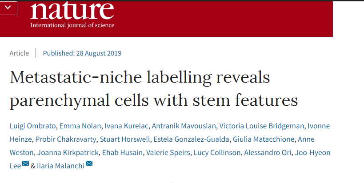This screenshot has height=183, width=364.
Task: Click envelope icon beside Ilaria Malanchi
Action: (89, 163)
